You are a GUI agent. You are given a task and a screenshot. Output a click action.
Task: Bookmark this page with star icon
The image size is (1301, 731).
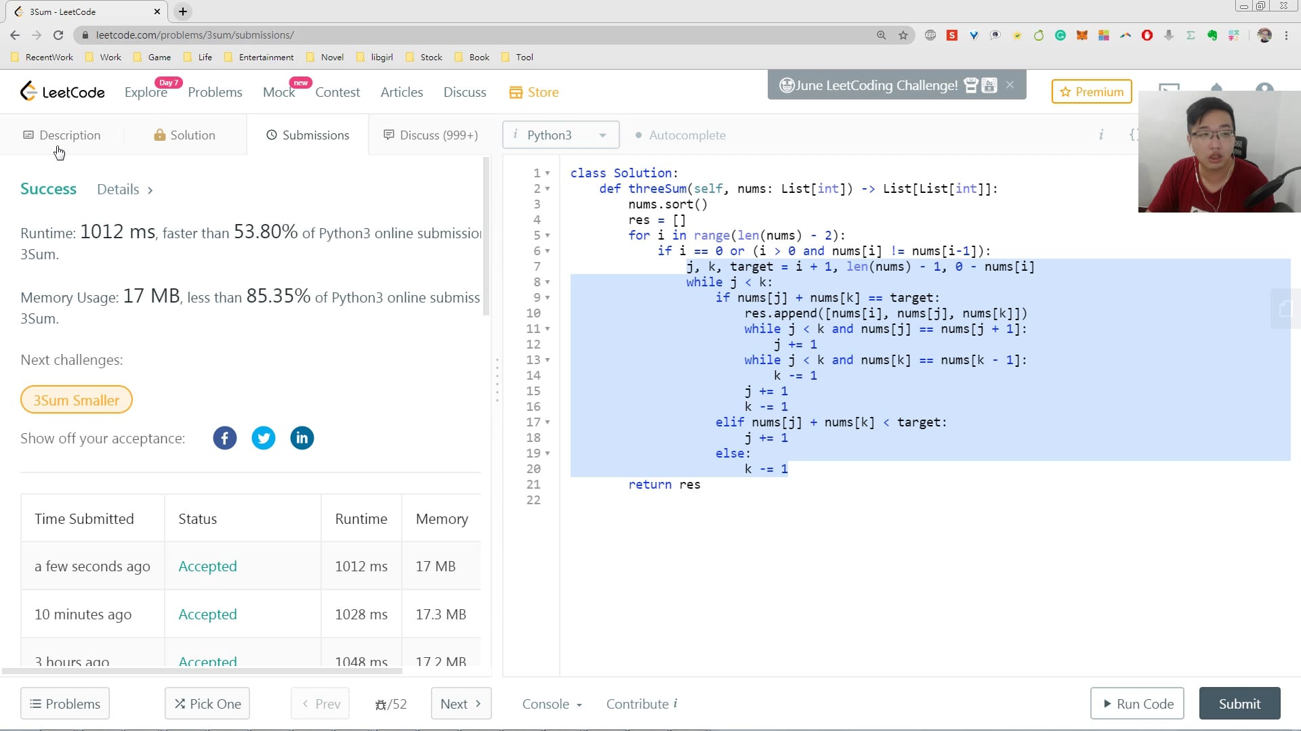903,35
